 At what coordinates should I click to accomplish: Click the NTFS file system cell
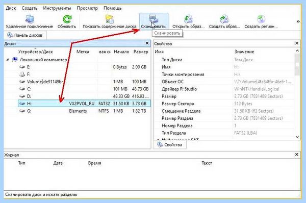[104, 111]
